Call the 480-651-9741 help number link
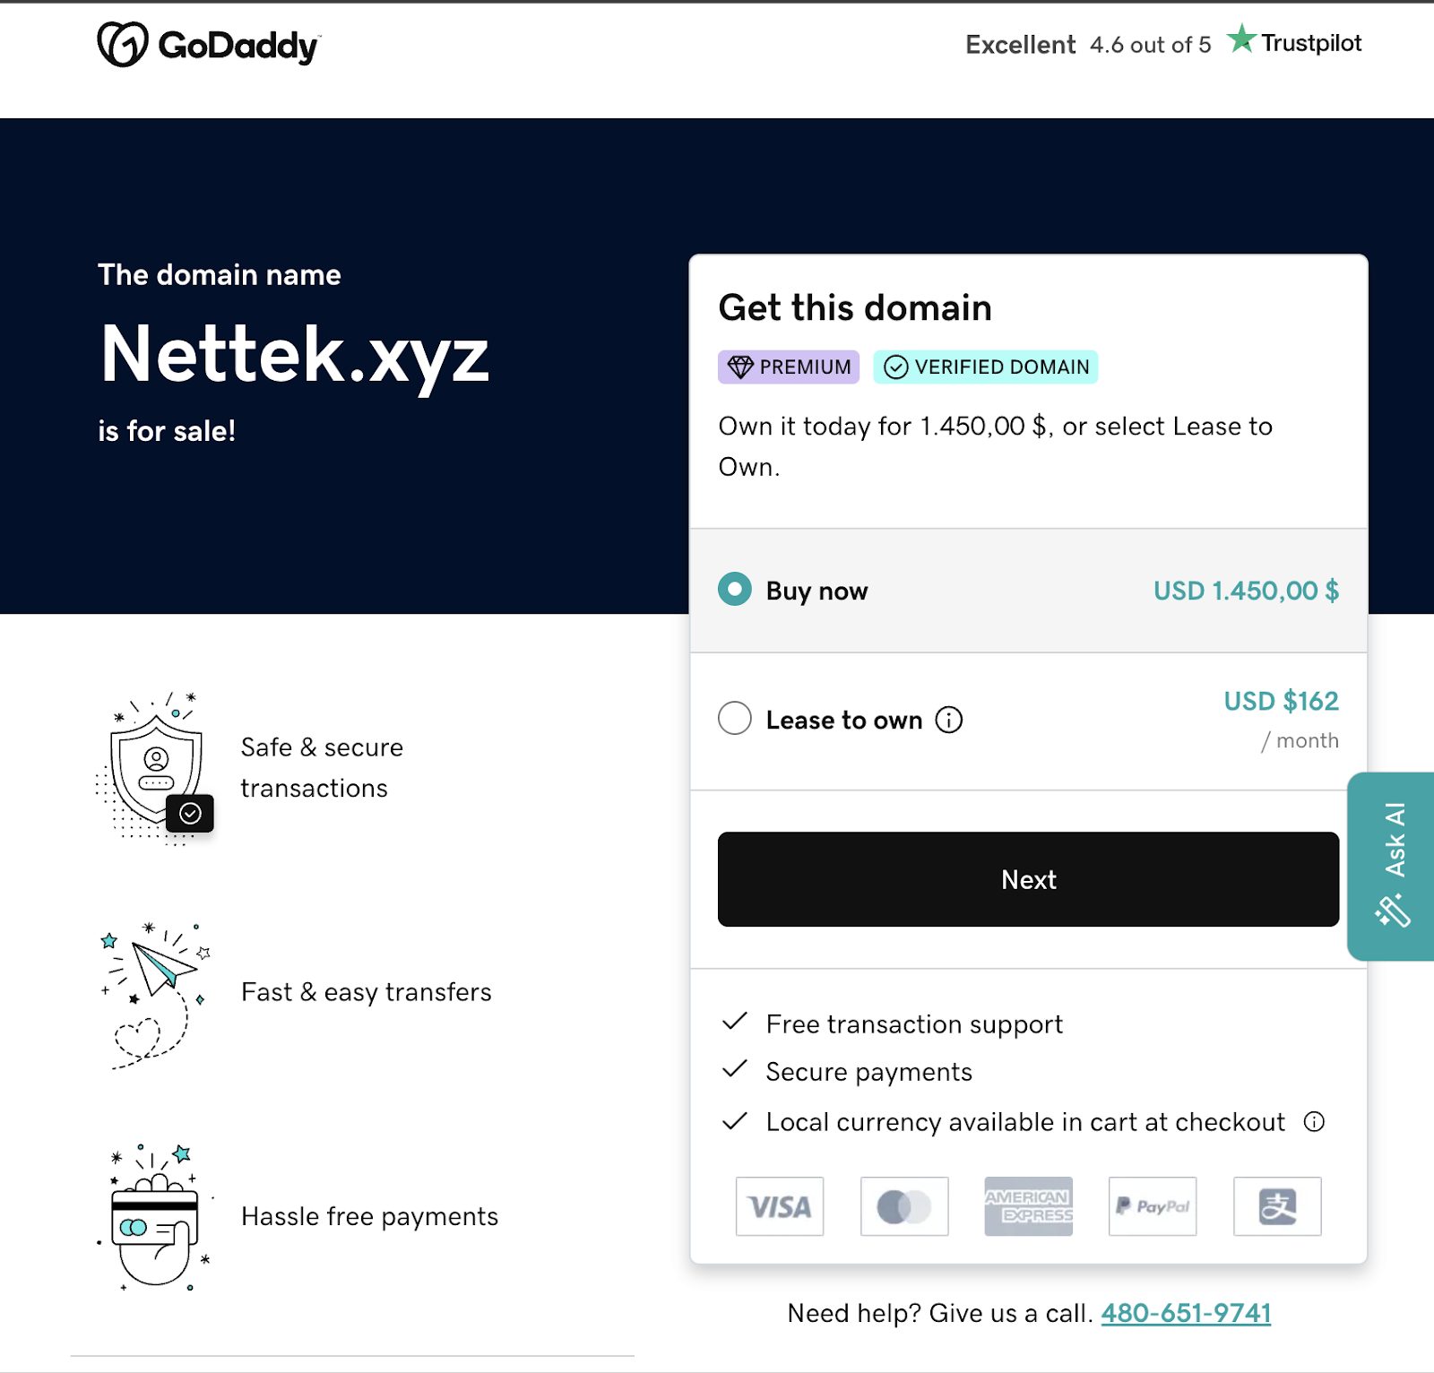This screenshot has width=1434, height=1373. [x=1186, y=1312]
